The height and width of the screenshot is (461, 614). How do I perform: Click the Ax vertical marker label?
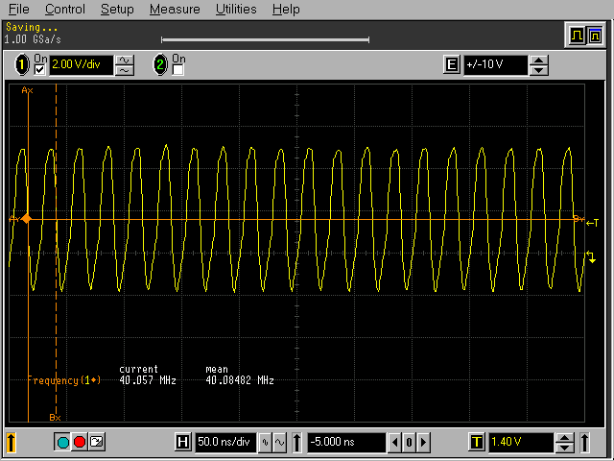[27, 90]
